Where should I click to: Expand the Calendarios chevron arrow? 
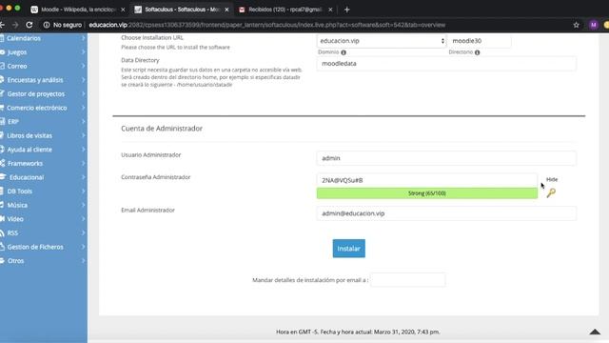point(83,38)
